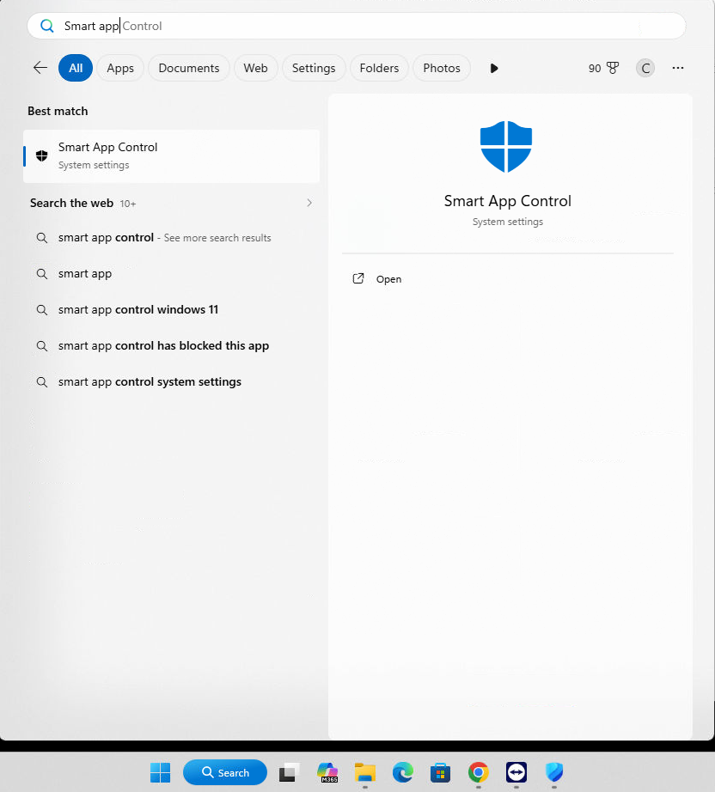This screenshot has width=715, height=792.
Task: Click the back arrow in search panel
Action: (x=40, y=68)
